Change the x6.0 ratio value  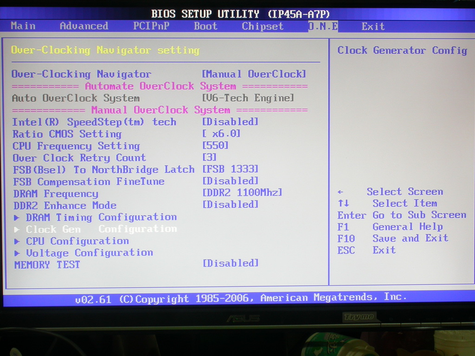221,133
